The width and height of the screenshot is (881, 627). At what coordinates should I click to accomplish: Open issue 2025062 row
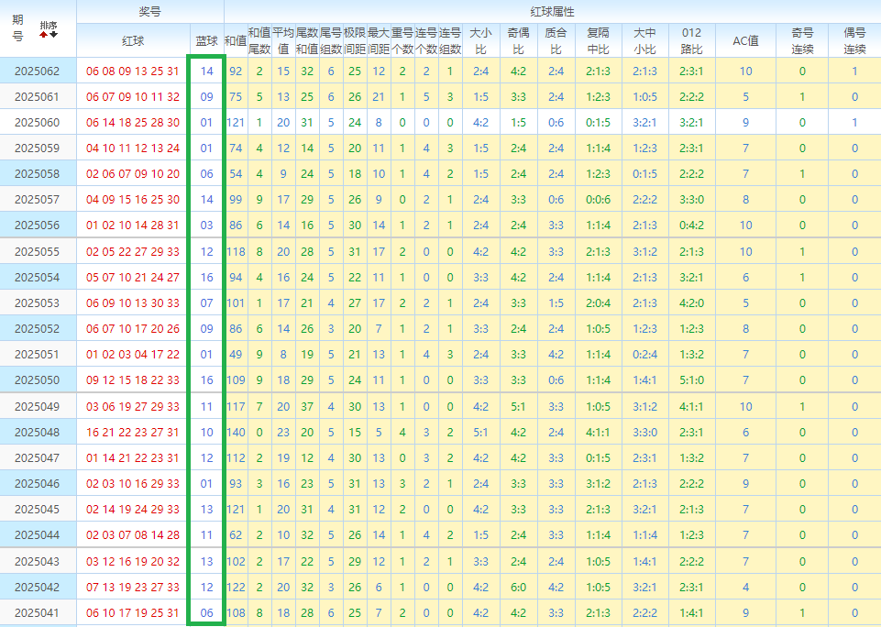37,71
